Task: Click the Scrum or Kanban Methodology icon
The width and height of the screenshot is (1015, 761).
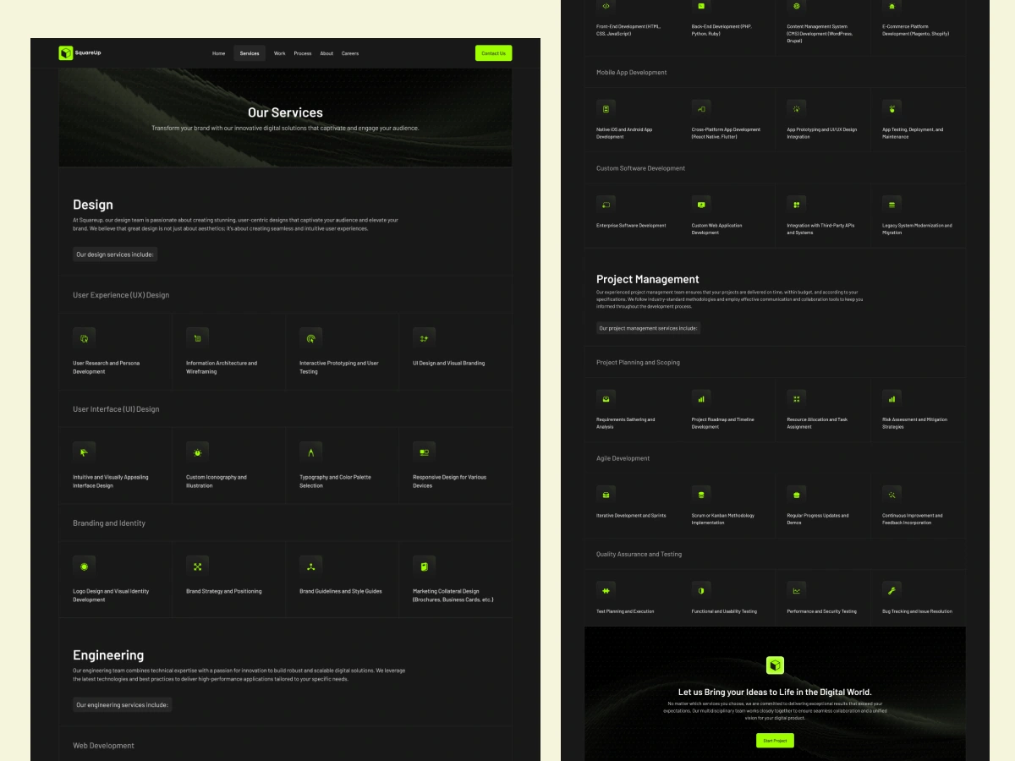Action: click(x=701, y=495)
